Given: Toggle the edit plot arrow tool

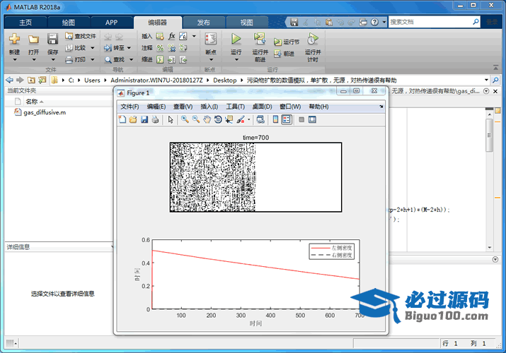Looking at the screenshot, I should (171, 120).
